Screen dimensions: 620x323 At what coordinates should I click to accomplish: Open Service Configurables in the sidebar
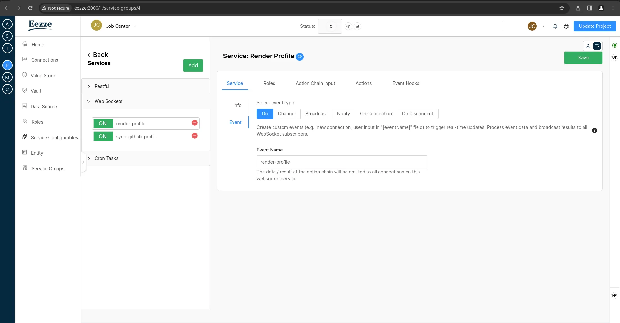(x=54, y=137)
